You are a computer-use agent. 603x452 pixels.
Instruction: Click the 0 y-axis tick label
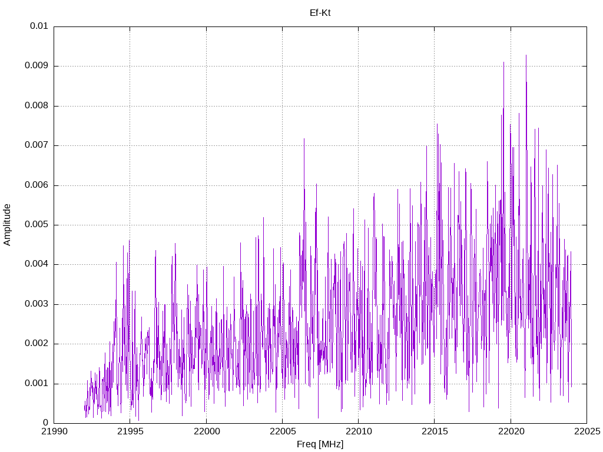(46, 423)
